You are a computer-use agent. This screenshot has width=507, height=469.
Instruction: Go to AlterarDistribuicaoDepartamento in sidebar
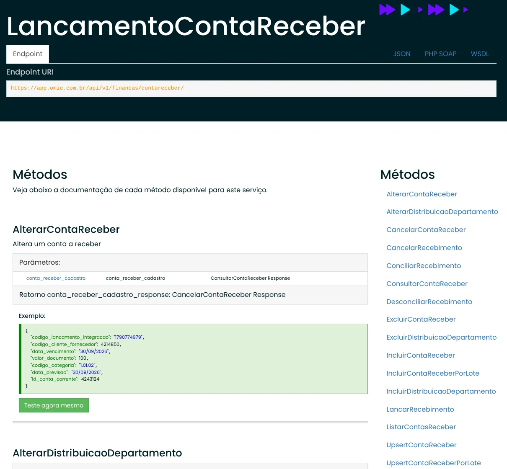(442, 212)
